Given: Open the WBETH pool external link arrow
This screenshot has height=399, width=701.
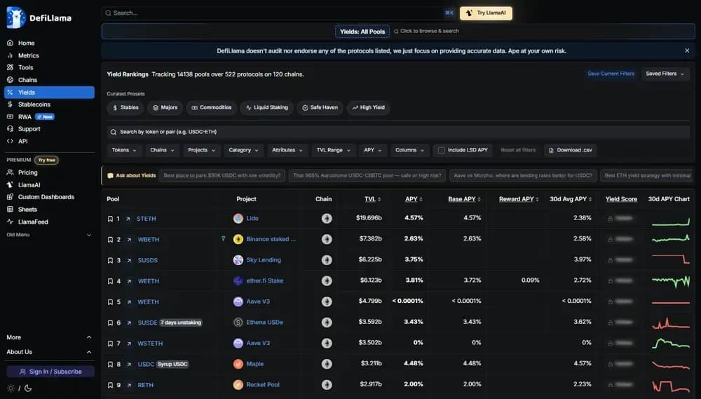Looking at the screenshot, I should pos(128,240).
